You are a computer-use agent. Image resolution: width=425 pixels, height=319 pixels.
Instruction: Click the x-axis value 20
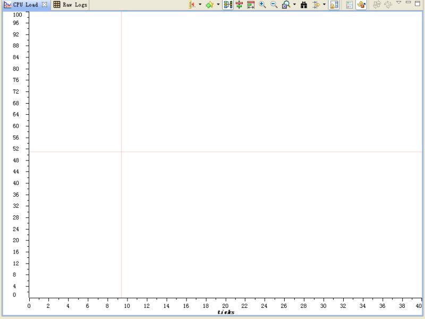[225, 306]
